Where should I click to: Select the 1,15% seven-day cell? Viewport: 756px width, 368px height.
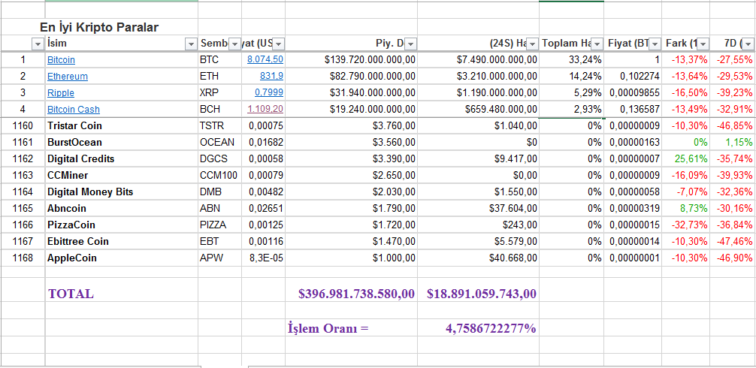[733, 143]
